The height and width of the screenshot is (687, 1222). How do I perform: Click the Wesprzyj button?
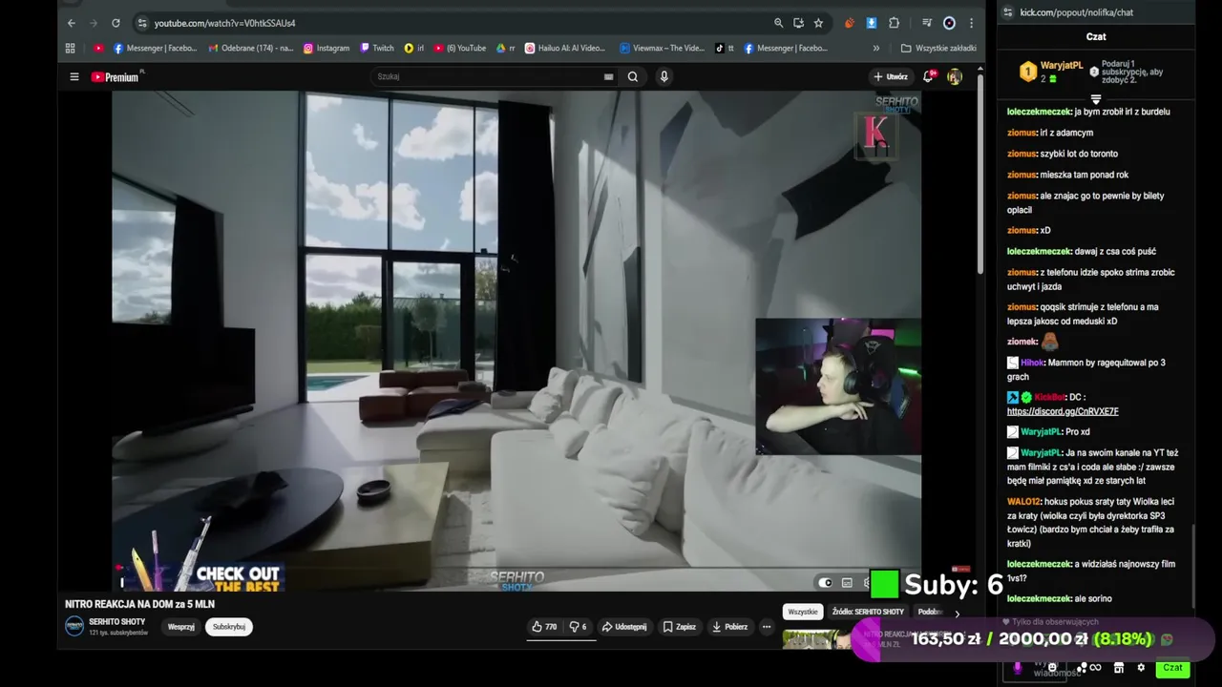click(x=181, y=627)
